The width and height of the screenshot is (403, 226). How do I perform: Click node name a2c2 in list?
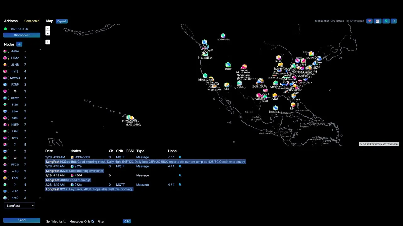coord(15,198)
